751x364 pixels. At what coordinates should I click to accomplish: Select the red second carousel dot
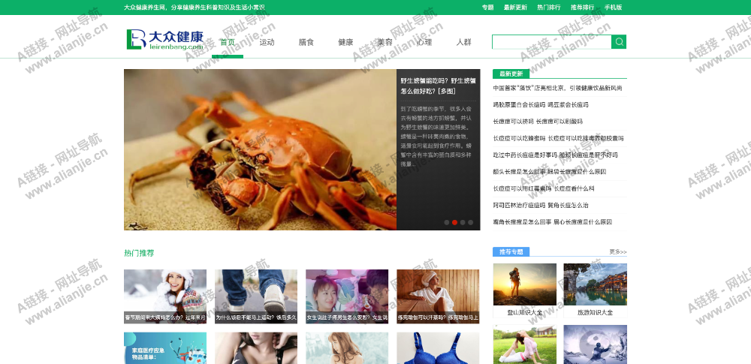click(x=454, y=222)
